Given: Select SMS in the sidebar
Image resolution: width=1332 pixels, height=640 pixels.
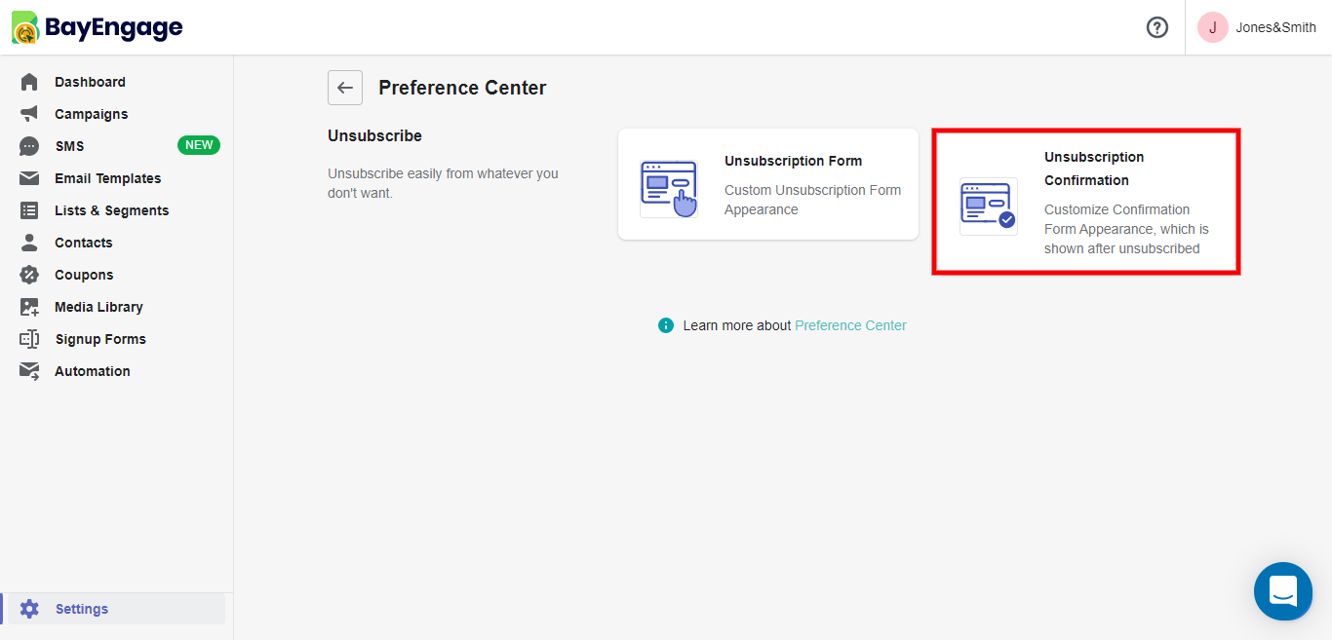Looking at the screenshot, I should (69, 146).
